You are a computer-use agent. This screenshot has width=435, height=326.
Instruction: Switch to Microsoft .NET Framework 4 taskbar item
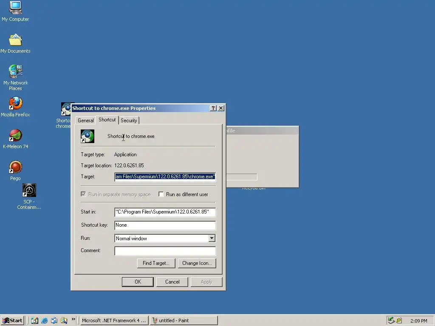point(114,320)
